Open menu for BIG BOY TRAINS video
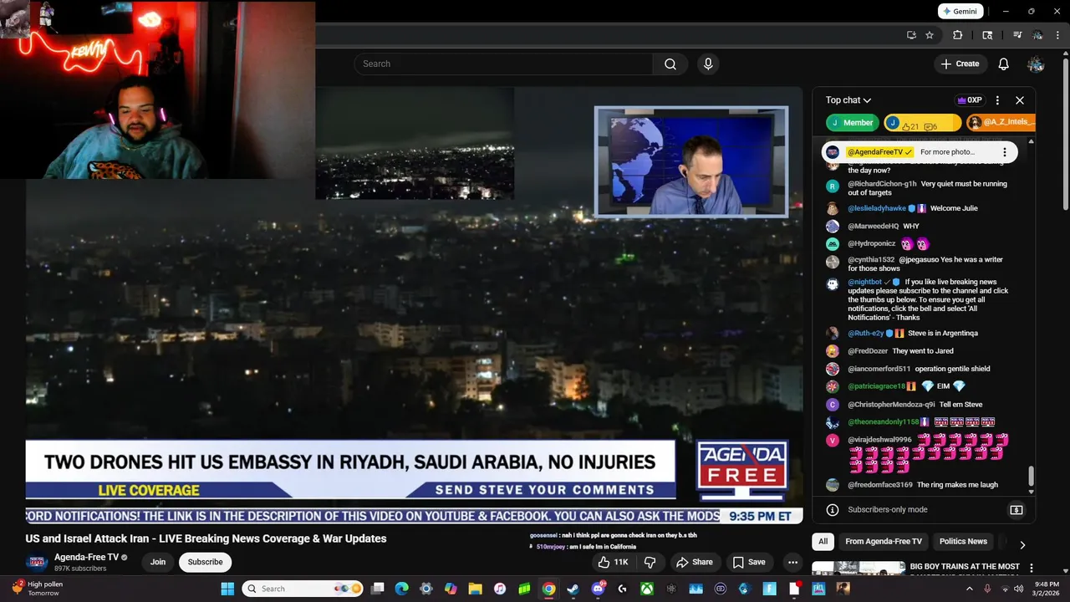 1032,568
